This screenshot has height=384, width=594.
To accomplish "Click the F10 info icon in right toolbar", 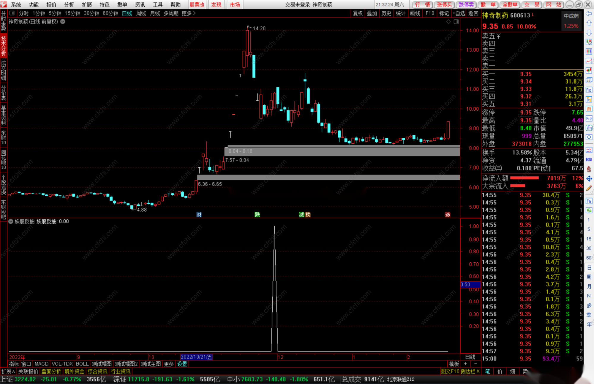I will pyautogui.click(x=589, y=90).
